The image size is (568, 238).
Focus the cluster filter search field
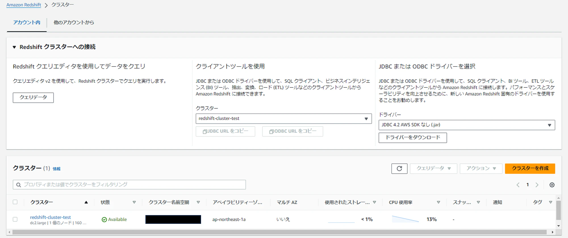(x=129, y=185)
